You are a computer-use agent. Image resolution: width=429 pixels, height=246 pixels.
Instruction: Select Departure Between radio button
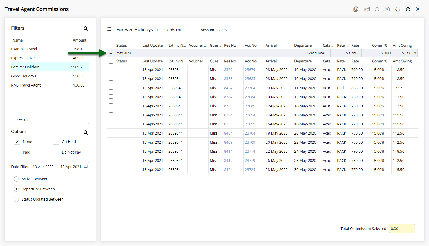(x=16, y=189)
